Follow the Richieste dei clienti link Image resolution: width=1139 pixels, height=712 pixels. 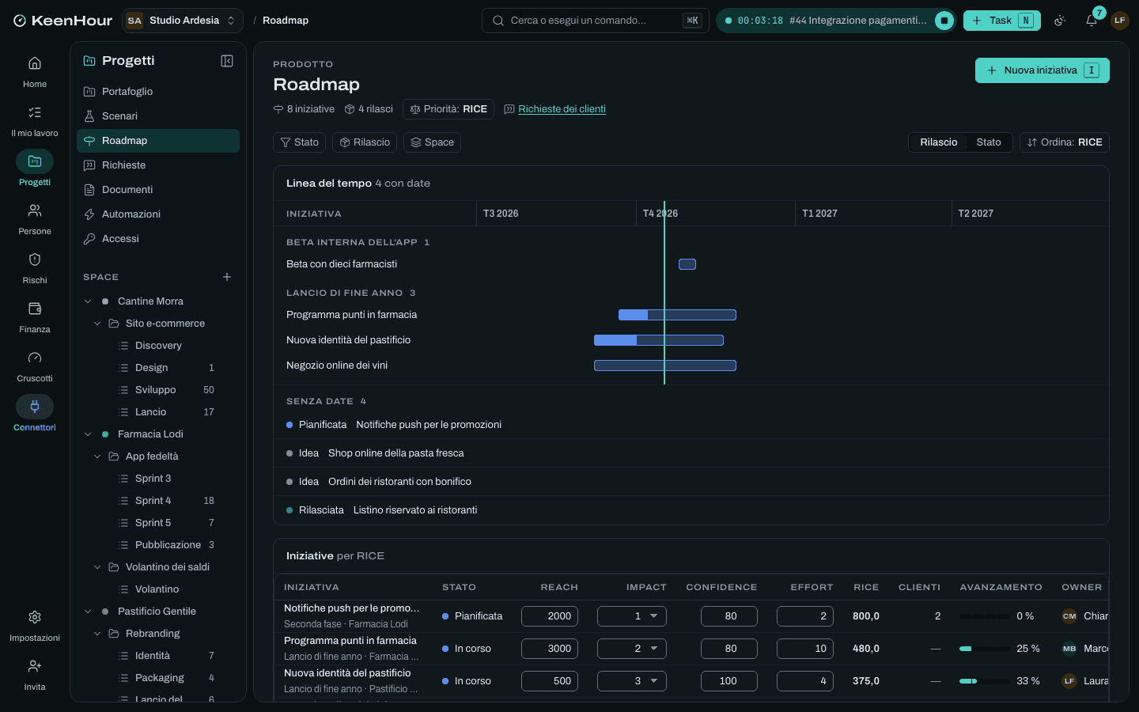point(562,109)
